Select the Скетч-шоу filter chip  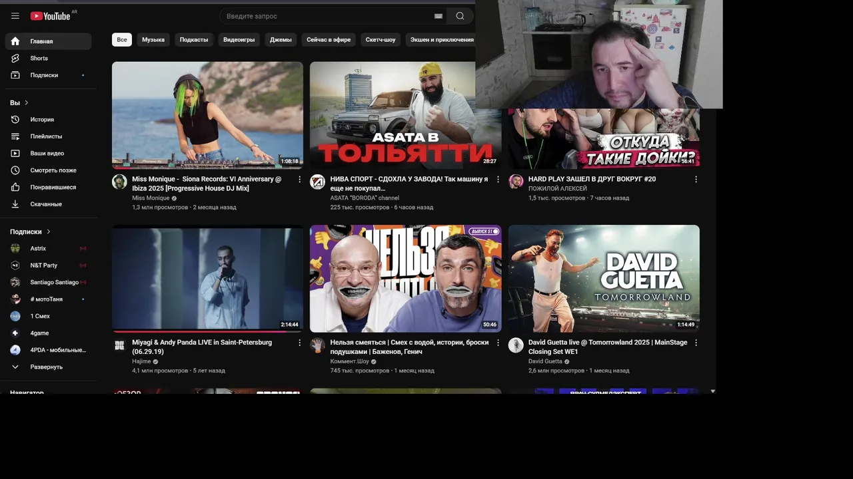(x=381, y=40)
